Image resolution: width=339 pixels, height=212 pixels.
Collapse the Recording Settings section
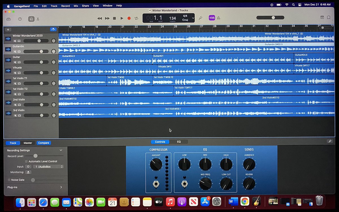[x=61, y=150]
